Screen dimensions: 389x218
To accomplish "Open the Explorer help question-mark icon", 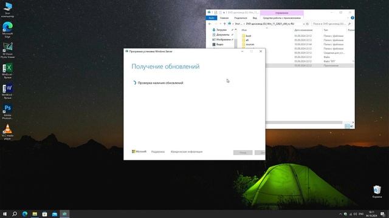I will pos(353,18).
